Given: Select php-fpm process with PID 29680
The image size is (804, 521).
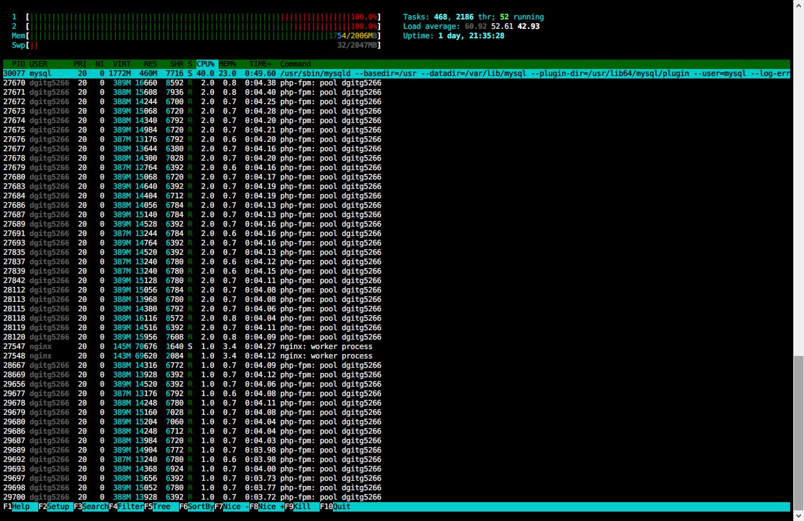Looking at the screenshot, I should pos(192,422).
